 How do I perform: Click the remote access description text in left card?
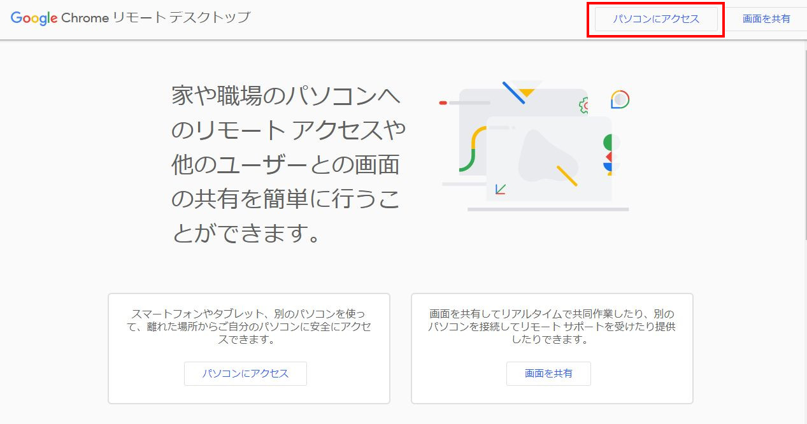click(x=250, y=326)
